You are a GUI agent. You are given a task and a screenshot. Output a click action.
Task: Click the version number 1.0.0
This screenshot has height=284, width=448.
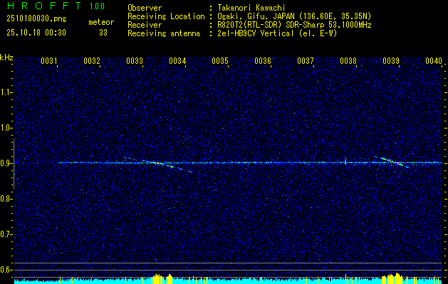97,6
